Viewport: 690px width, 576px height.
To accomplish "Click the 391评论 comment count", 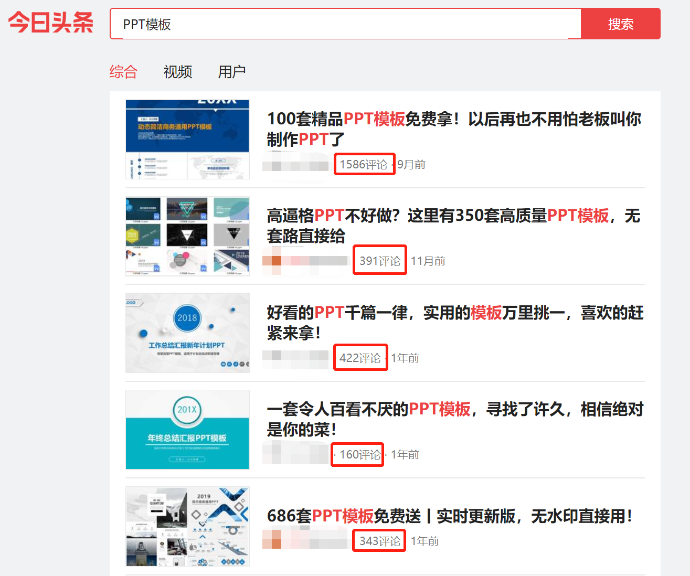I will (x=380, y=261).
